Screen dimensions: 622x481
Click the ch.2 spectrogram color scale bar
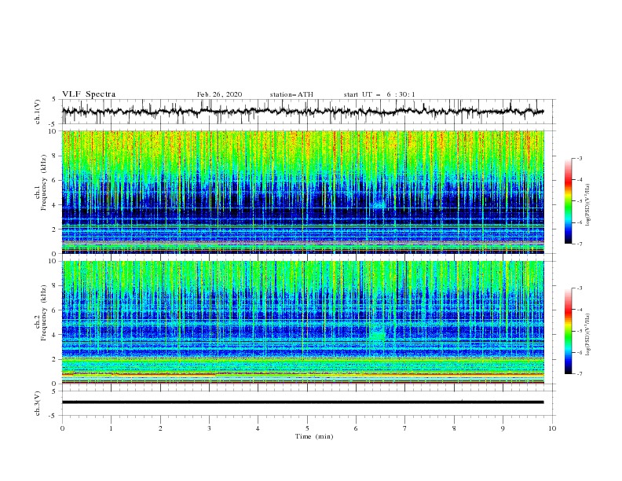coord(568,331)
